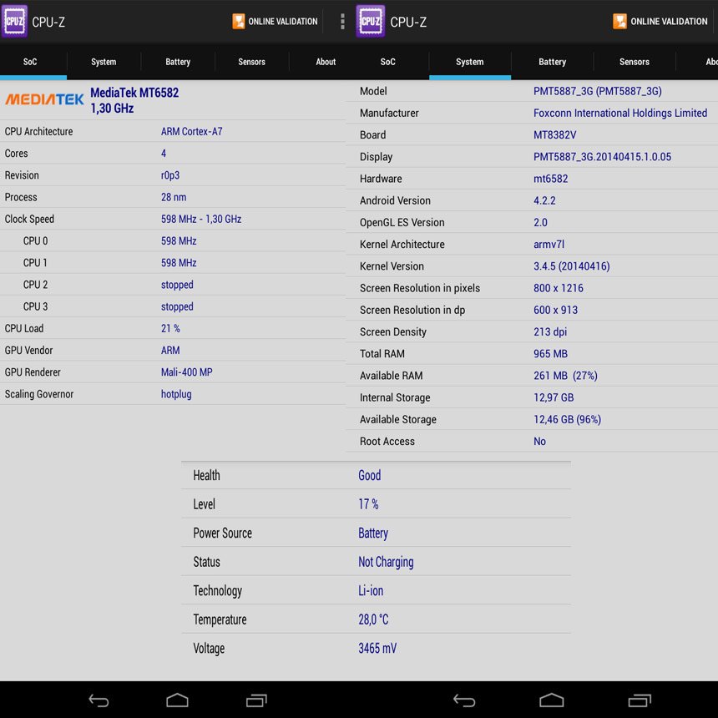718x718 pixels.
Task: Tap the r0p3 revision value
Action: point(169,175)
